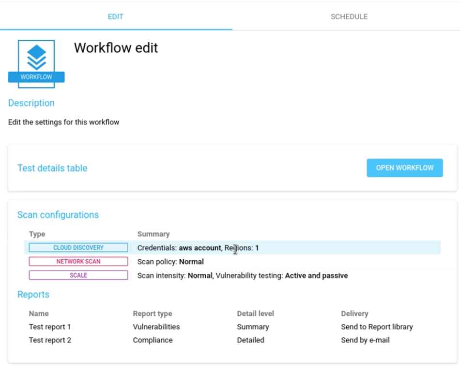Image resolution: width=460 pixels, height=390 pixels.
Task: Click the Test details table heading
Action: (x=52, y=168)
